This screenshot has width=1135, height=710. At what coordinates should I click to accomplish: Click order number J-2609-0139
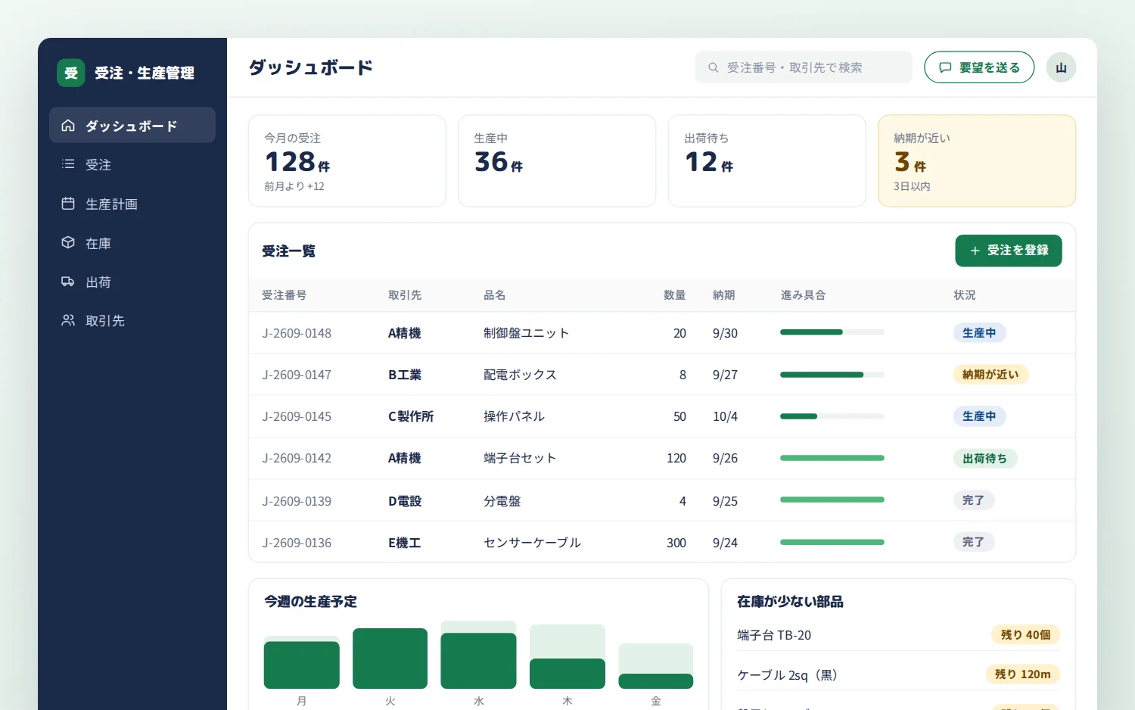tap(297, 501)
